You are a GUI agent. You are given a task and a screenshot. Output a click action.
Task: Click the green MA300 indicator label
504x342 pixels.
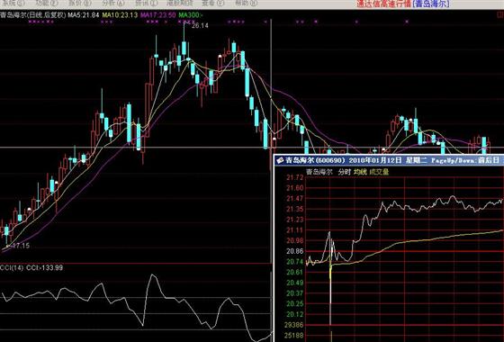[191, 14]
